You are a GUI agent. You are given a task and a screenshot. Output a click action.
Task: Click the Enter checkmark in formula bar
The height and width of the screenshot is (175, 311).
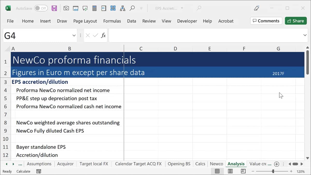coord(95,36)
